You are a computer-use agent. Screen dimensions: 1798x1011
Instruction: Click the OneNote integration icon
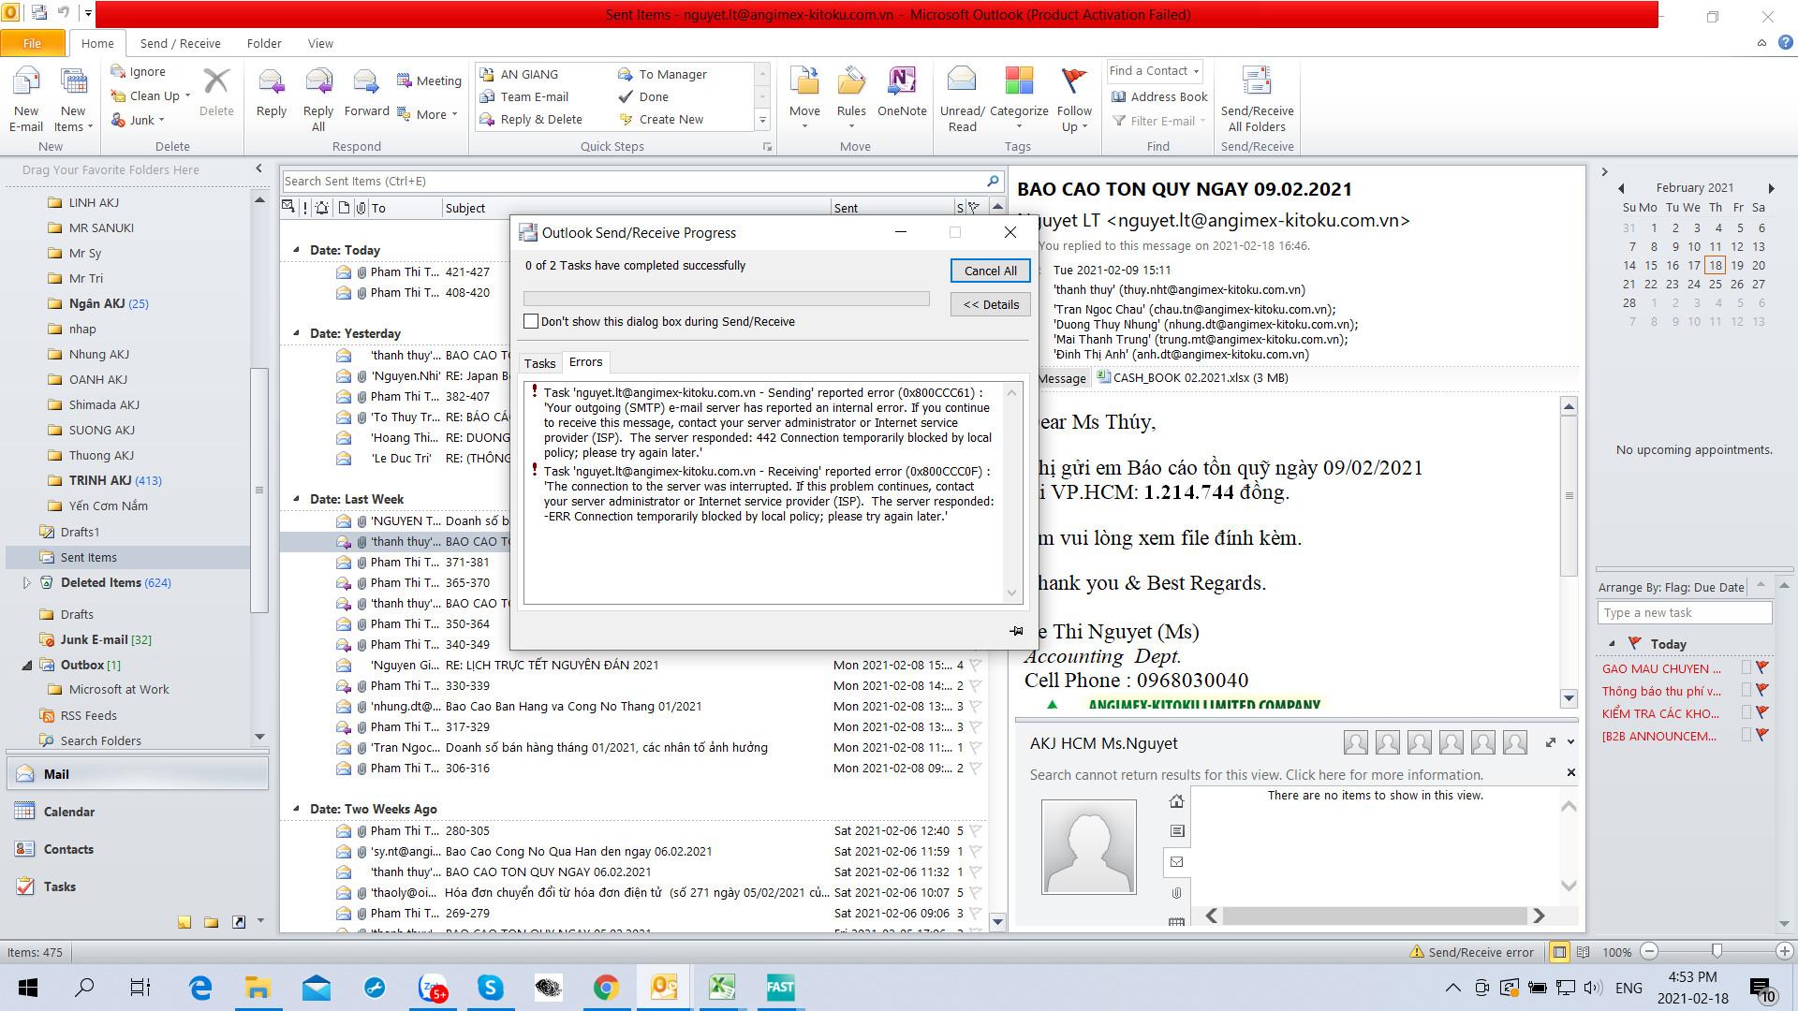[x=900, y=94]
